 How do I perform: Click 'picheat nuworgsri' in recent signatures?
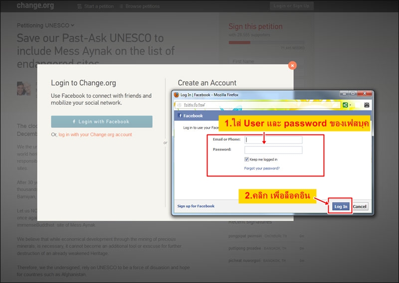tap(244, 261)
